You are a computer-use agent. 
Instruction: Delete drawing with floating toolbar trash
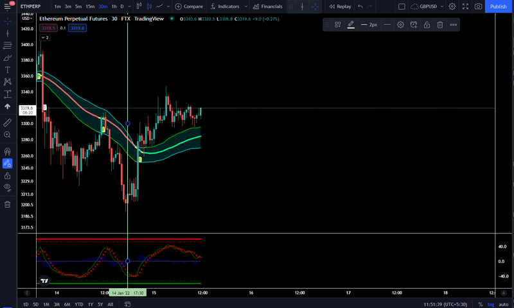[440, 24]
